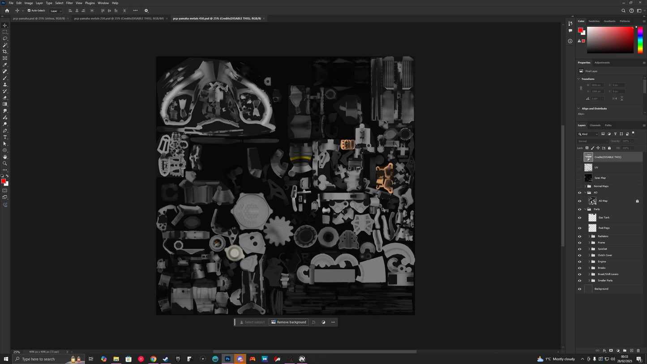Click the flip horizontal icon in Properties
The width and height of the screenshot is (647, 364).
[x=615, y=98]
